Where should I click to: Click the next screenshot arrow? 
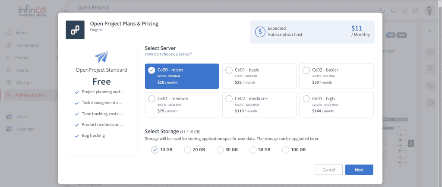411,143
